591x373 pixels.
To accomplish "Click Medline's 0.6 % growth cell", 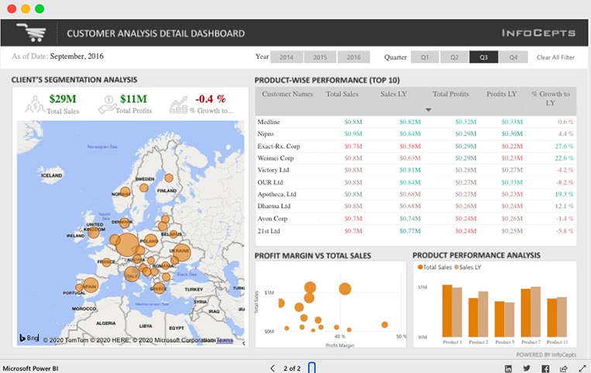I will [x=565, y=122].
